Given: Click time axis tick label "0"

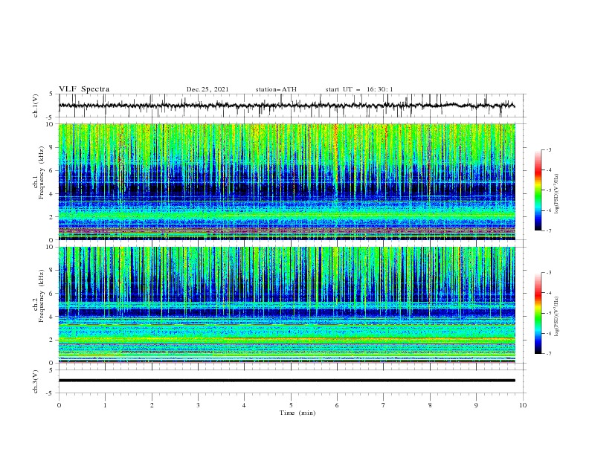Looking at the screenshot, I should pos(59,405).
